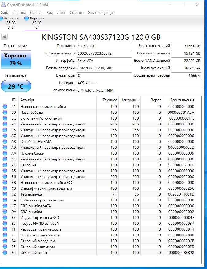Click status circle for Плохие блоки row
The width and height of the screenshot is (207, 269).
click(5, 153)
